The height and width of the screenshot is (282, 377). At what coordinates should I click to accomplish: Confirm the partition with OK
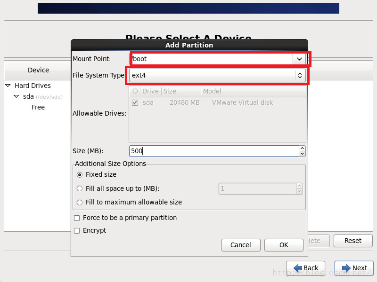point(284,245)
